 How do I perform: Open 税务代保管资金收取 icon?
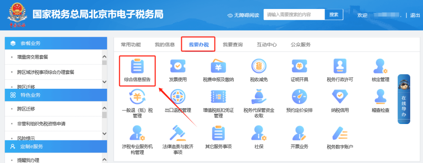point(259,97)
